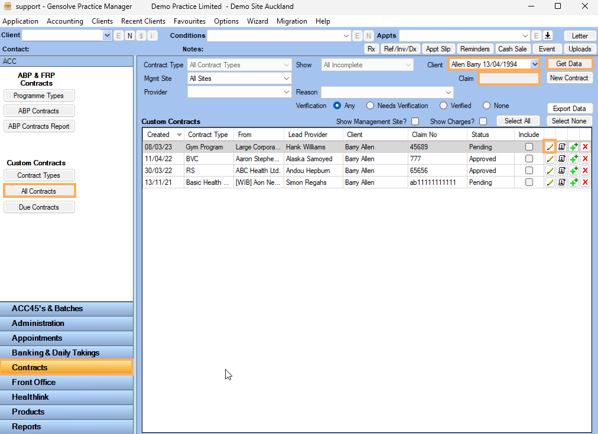Select the Needs Verification radio button

(371, 105)
